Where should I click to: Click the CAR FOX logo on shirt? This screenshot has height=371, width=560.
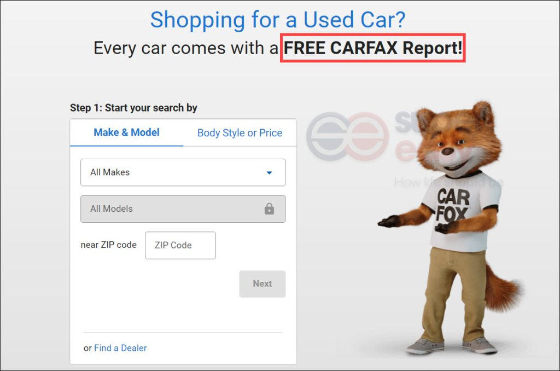[x=453, y=206]
